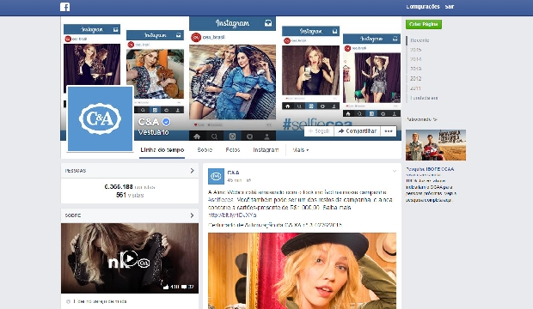Click the Compartilhar share button
533x309 pixels.
(358, 131)
